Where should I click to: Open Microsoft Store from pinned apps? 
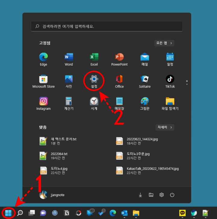click(x=43, y=82)
